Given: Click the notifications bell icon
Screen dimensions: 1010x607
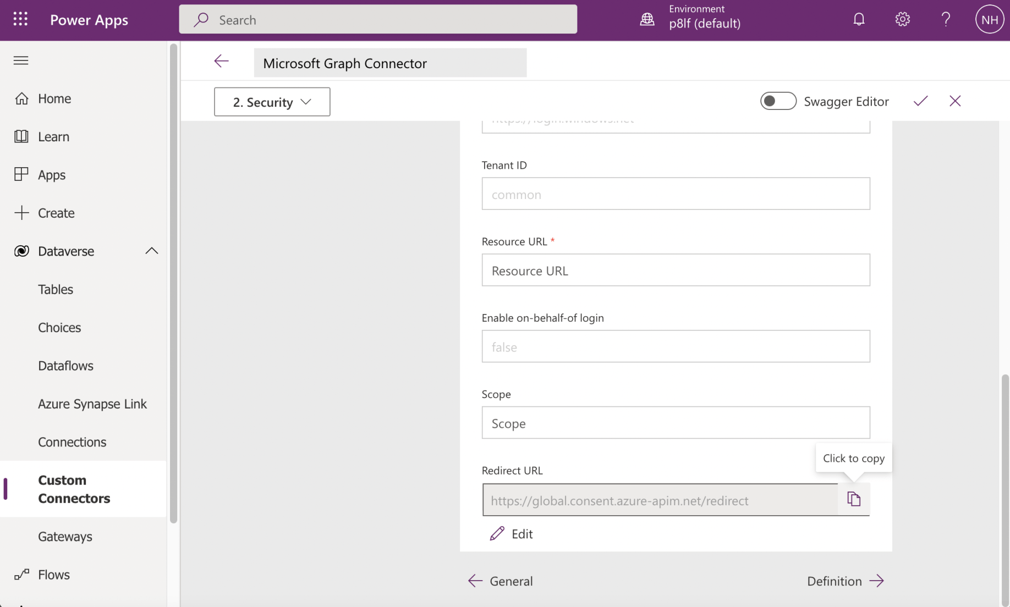Looking at the screenshot, I should [859, 19].
